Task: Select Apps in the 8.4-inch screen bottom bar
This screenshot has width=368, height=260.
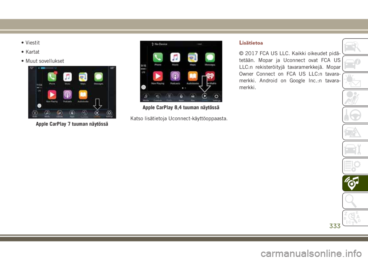Action: click(181, 97)
